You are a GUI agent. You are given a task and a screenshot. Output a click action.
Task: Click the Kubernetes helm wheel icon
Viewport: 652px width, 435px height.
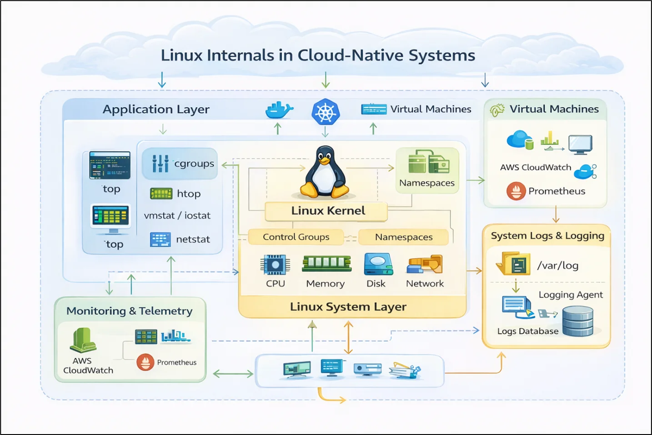[x=326, y=112]
